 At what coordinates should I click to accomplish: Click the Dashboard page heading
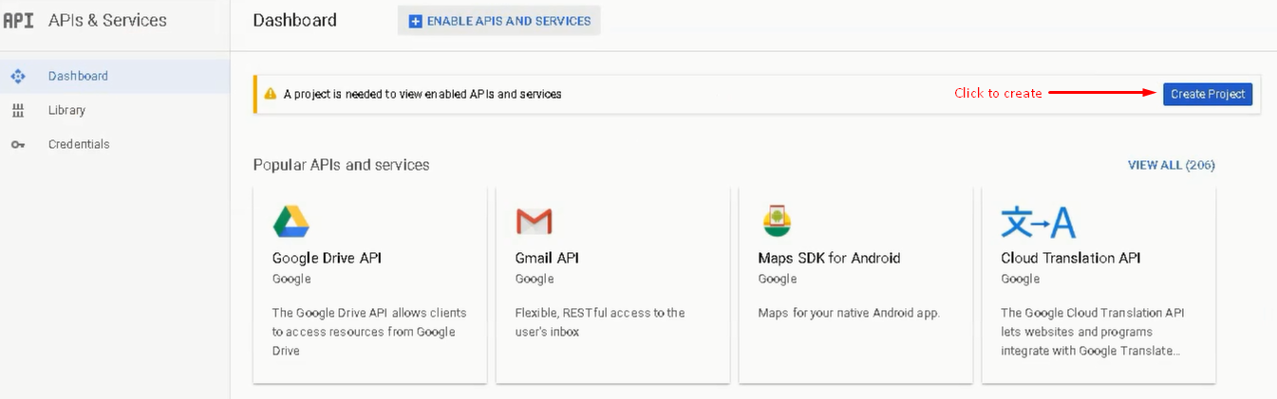coord(294,20)
